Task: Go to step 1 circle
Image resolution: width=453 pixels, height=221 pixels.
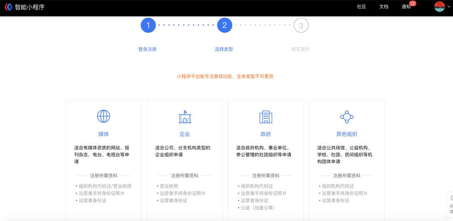Action: coord(148,25)
